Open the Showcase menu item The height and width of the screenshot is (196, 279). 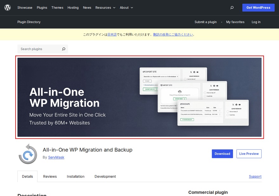coord(25,8)
